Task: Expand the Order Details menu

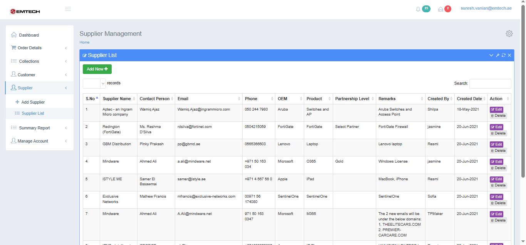Action: [x=39, y=48]
